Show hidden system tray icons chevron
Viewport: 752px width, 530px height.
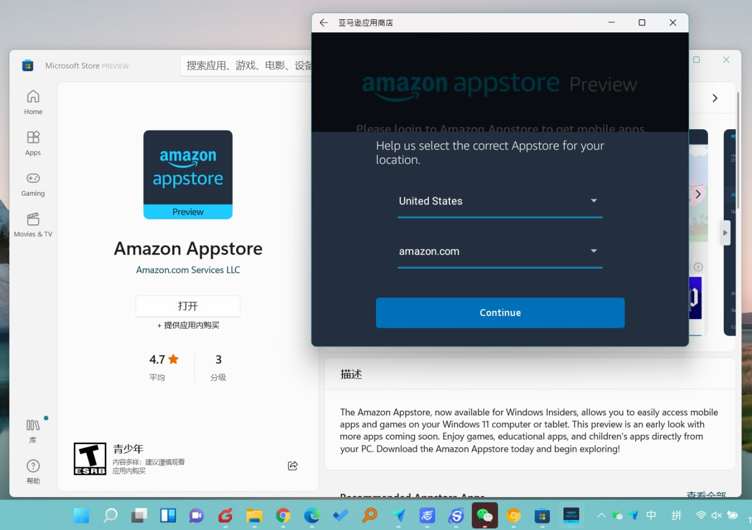601,515
